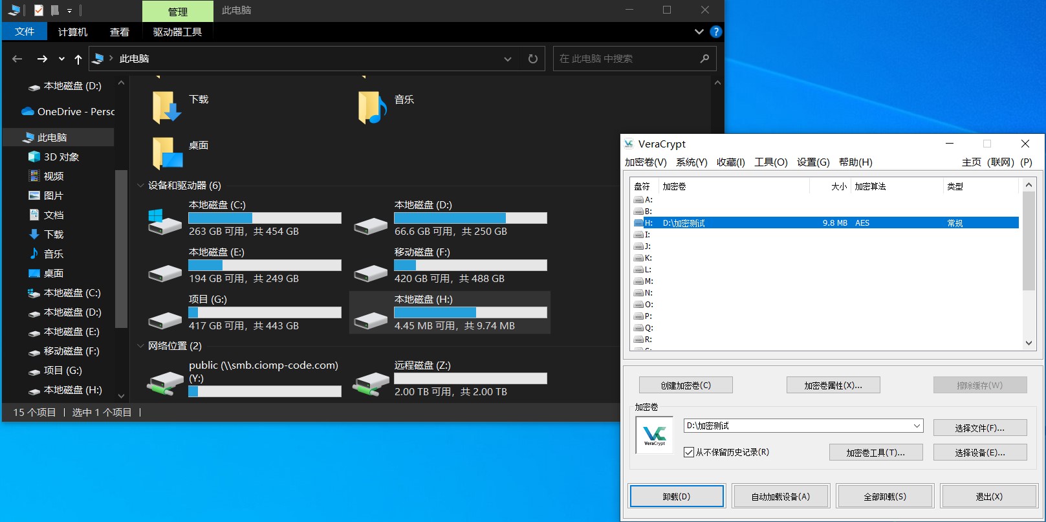Open Explorer help question mark icon
The image size is (1046, 522).
pyautogui.click(x=715, y=32)
